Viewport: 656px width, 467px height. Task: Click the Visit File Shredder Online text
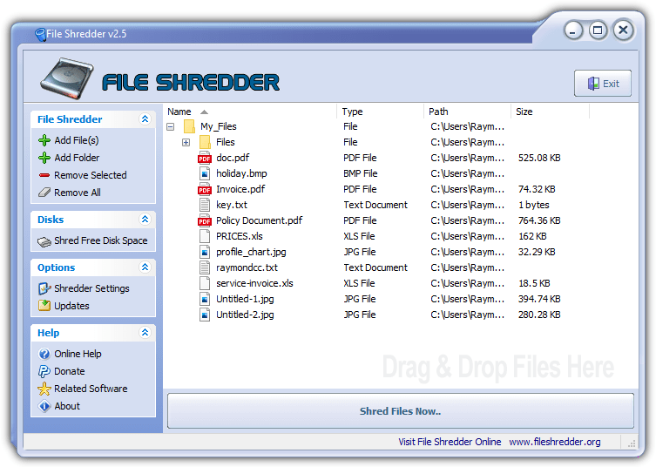[x=450, y=442]
